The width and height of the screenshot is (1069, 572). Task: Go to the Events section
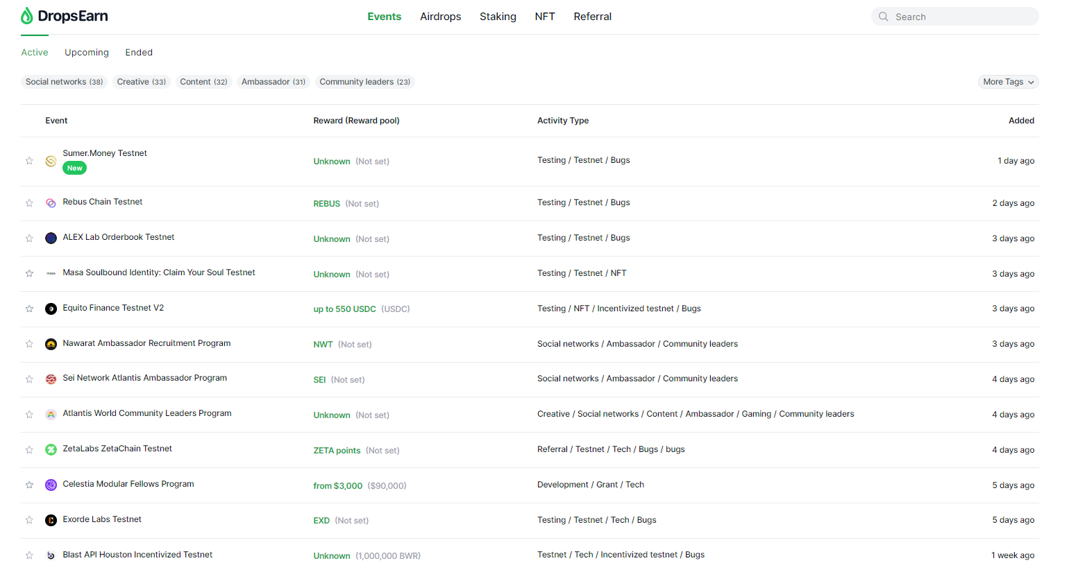[385, 17]
